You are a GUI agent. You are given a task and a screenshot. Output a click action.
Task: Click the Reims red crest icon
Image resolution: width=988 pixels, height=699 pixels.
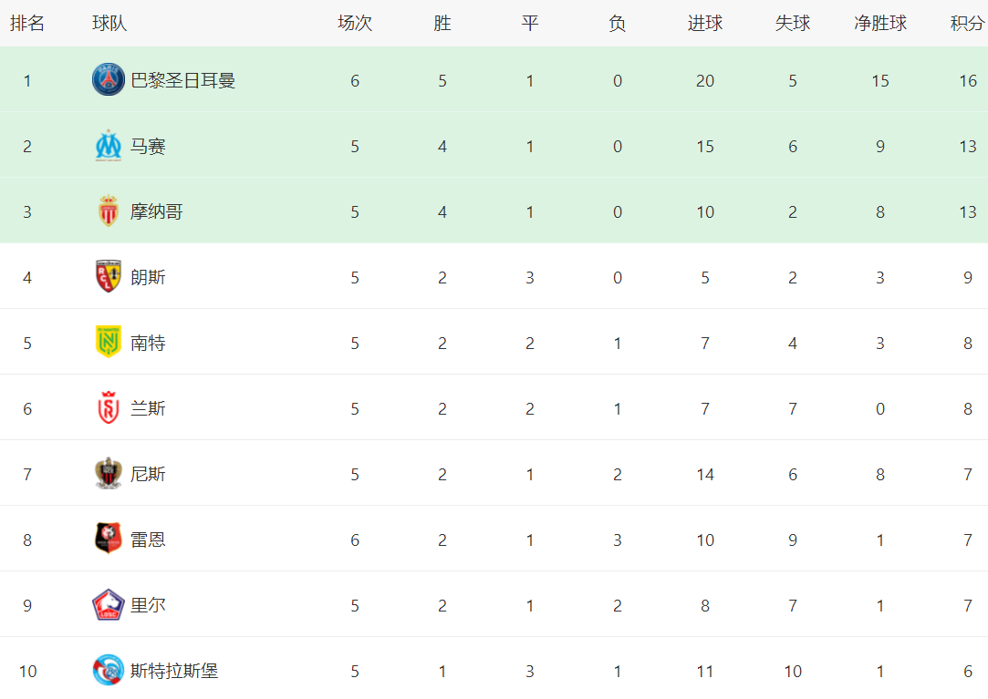(x=109, y=408)
